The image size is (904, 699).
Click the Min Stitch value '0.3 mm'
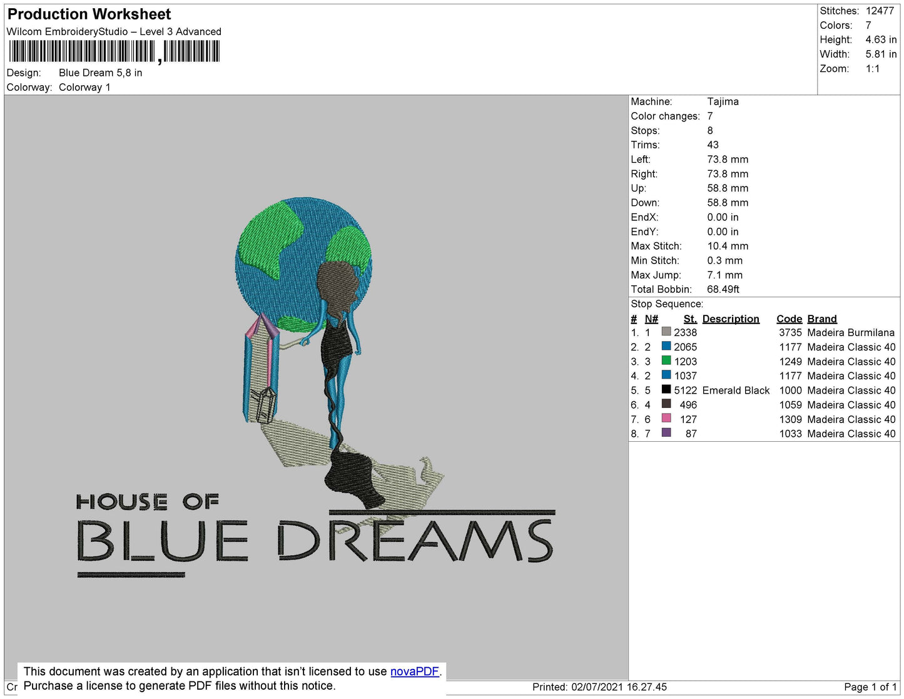tap(724, 260)
